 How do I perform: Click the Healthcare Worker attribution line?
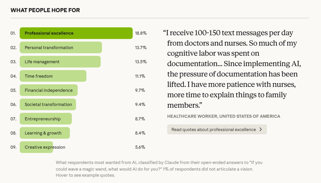coord(224,116)
